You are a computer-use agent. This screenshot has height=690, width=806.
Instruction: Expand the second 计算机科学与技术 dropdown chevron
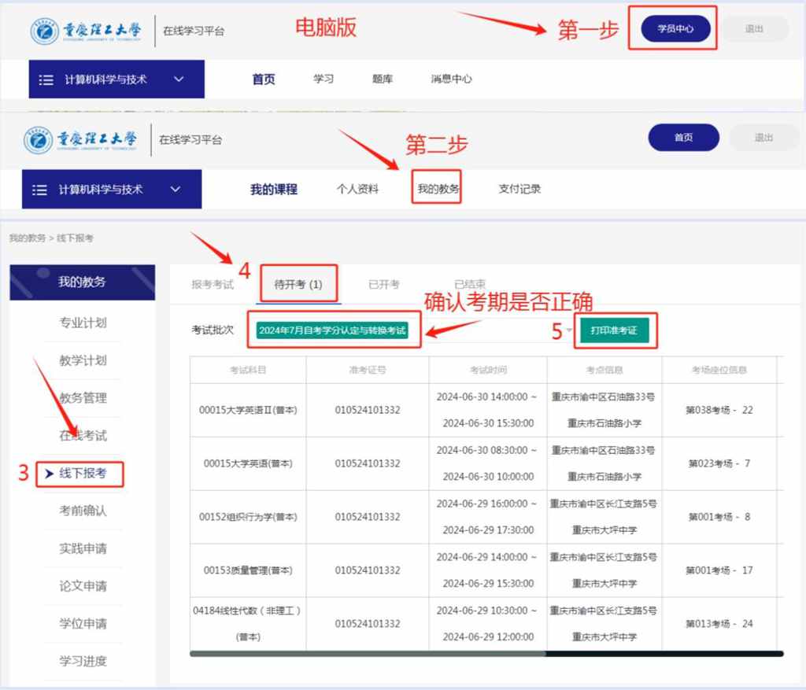click(176, 189)
